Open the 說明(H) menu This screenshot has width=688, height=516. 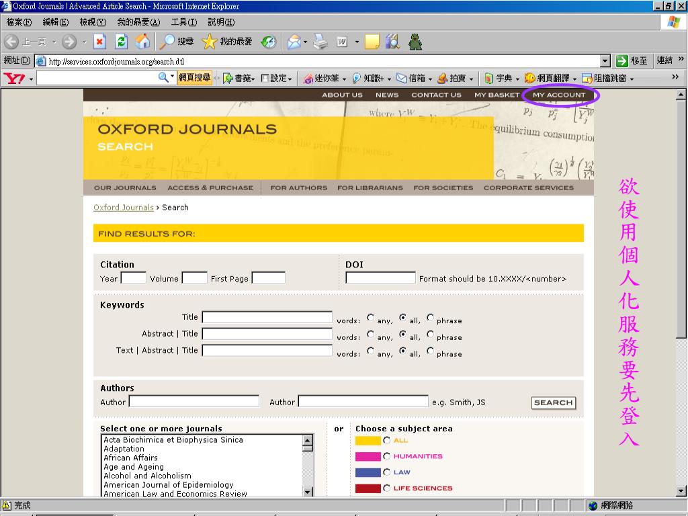(x=221, y=22)
